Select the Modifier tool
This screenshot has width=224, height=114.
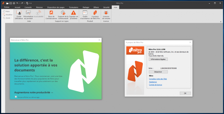click(7, 15)
